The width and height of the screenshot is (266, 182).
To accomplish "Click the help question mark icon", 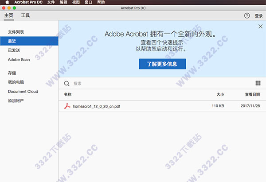I will point(247,16).
